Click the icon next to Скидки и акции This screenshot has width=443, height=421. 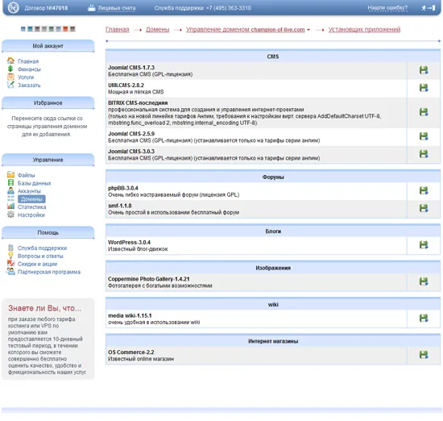coord(10,264)
